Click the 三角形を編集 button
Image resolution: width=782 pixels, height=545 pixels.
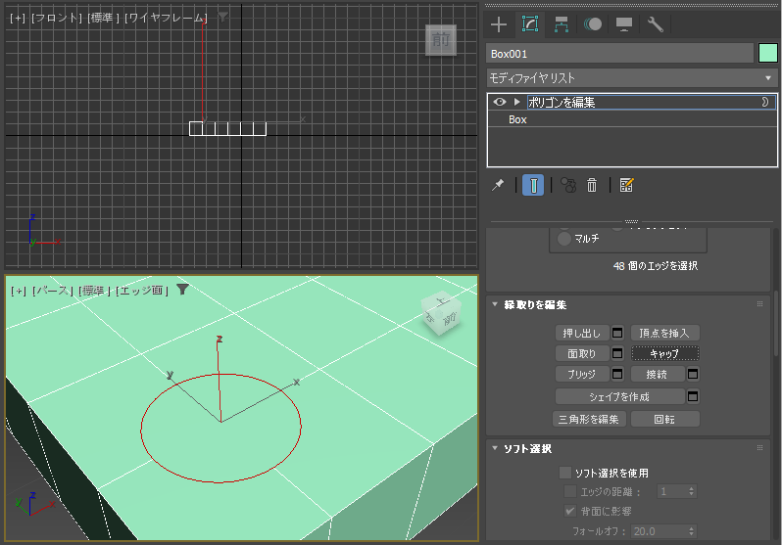pyautogui.click(x=589, y=419)
